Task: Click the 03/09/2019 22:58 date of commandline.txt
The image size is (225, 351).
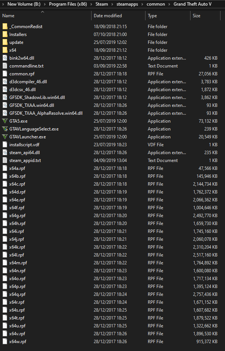Action: click(110, 66)
